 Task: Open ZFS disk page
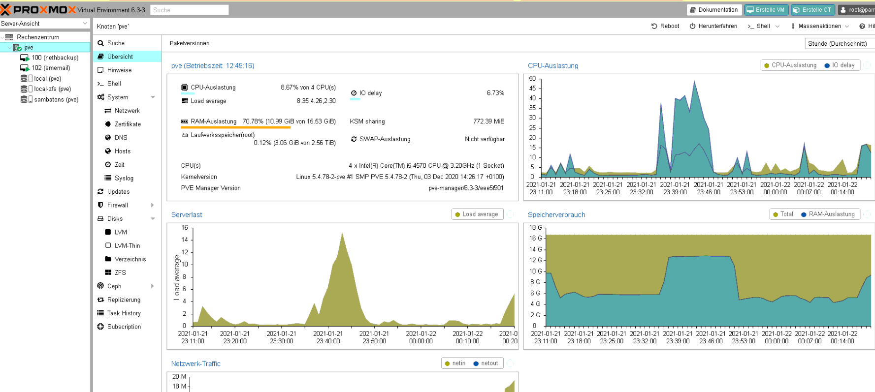click(x=128, y=272)
